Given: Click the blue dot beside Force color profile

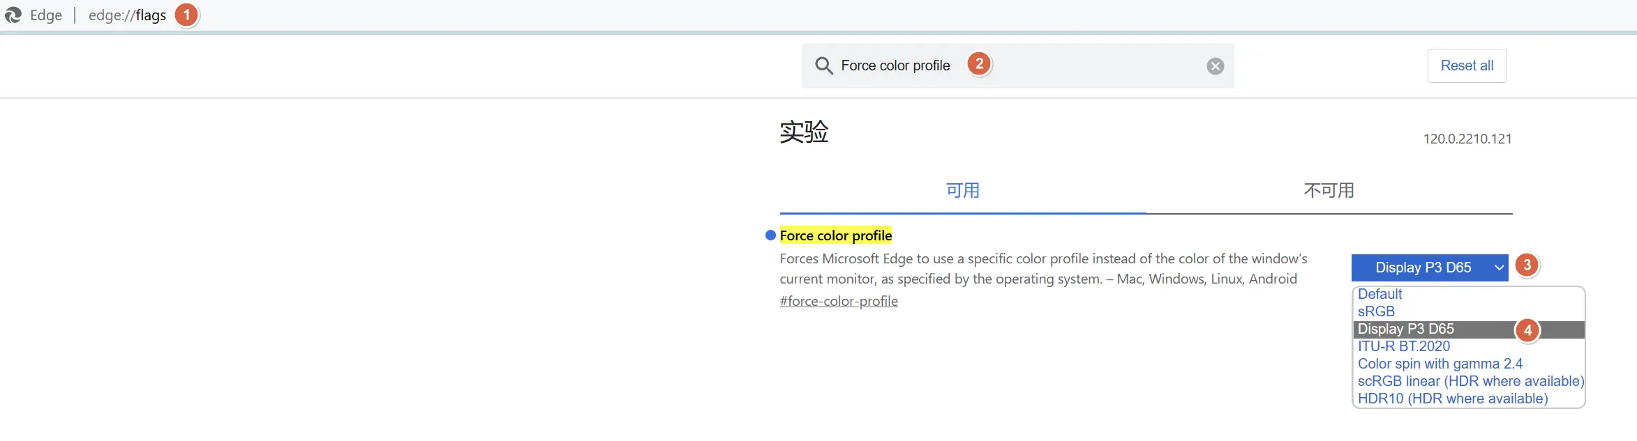Looking at the screenshot, I should coord(770,235).
